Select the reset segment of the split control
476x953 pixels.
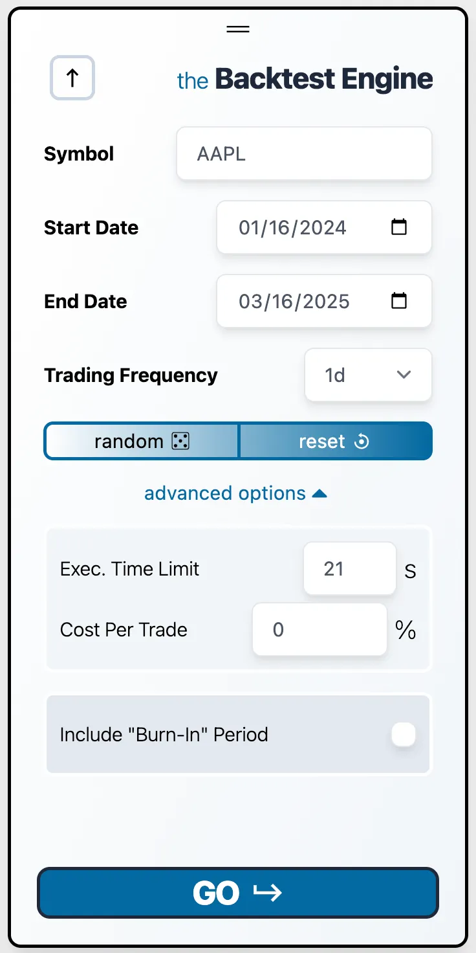tap(336, 441)
